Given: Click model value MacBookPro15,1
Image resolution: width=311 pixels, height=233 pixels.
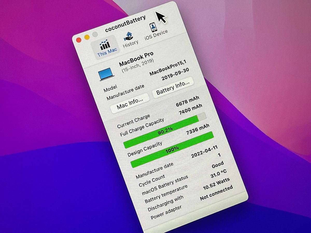Looking at the screenshot, I should coord(168,68).
